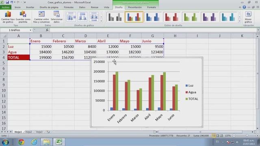This screenshot has width=260, height=146.
Task: Click Luz legend entry in chart
Action: pos(189,86)
